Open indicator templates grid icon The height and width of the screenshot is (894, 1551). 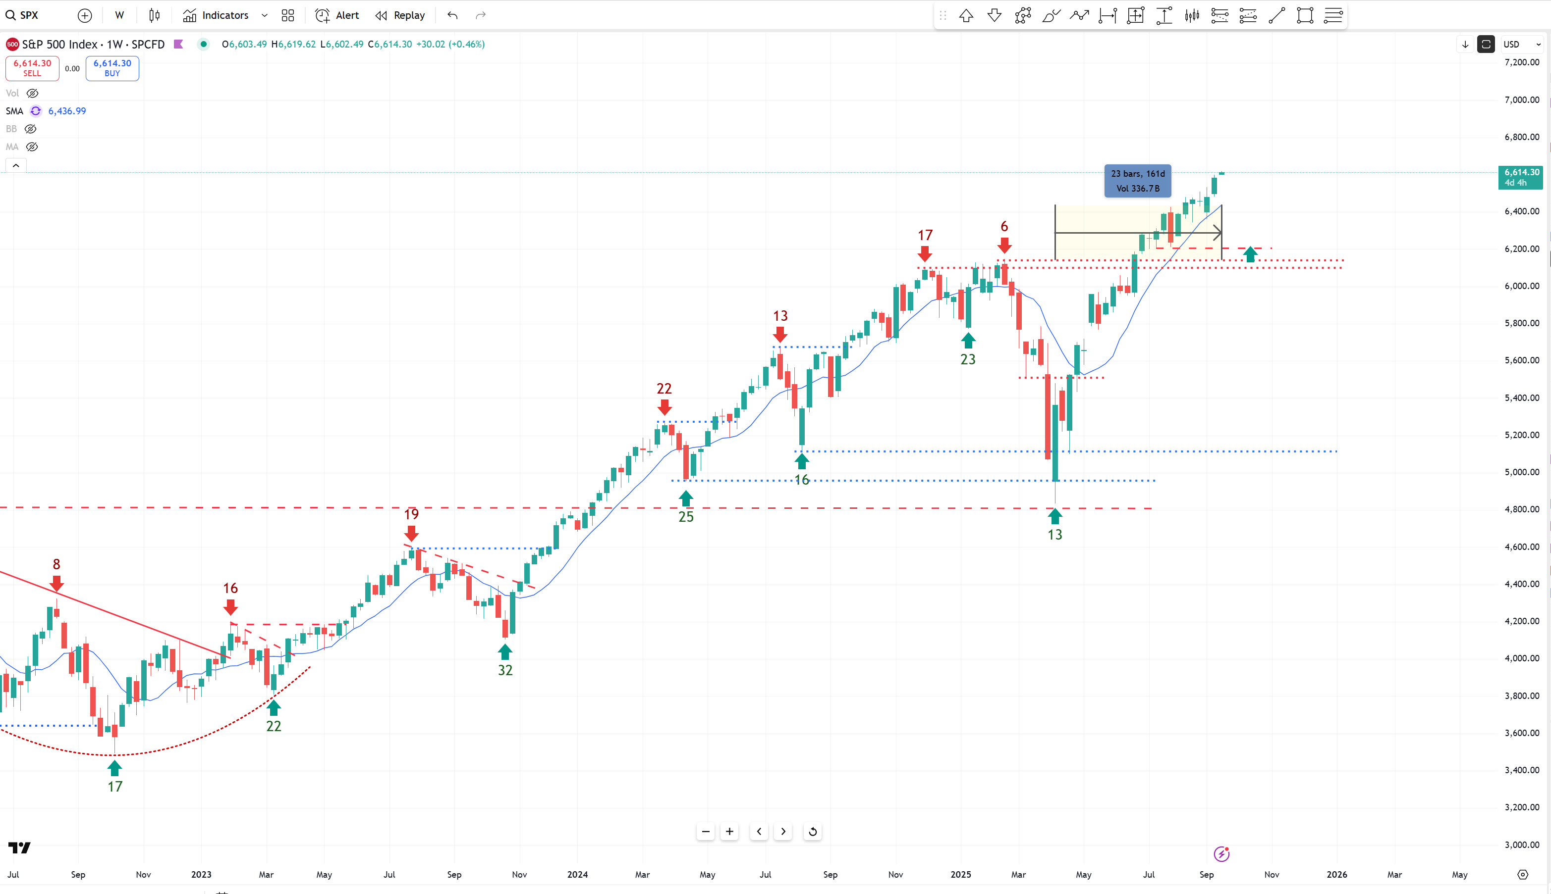pos(287,15)
